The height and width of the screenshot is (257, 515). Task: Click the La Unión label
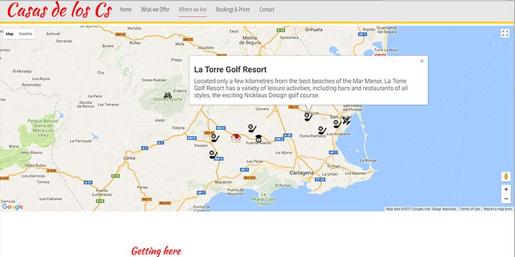(x=330, y=174)
